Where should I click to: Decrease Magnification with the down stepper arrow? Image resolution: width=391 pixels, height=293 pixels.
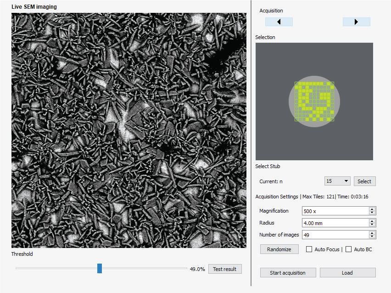point(372,213)
